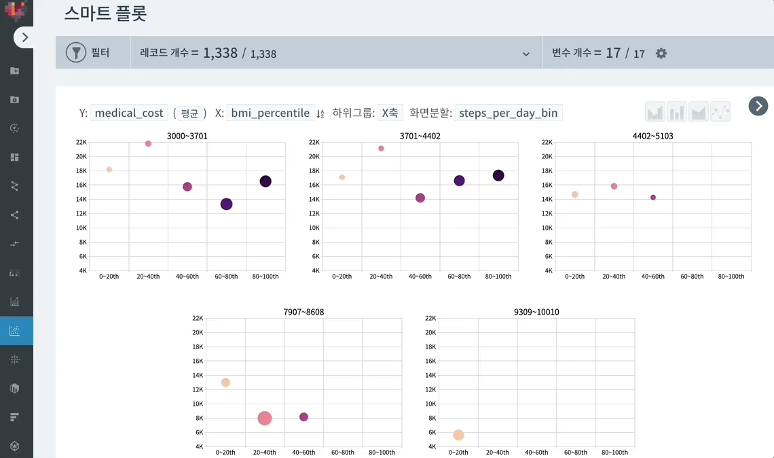Change the Y variable medical_cost
The width and height of the screenshot is (774, 458).
pyautogui.click(x=129, y=113)
